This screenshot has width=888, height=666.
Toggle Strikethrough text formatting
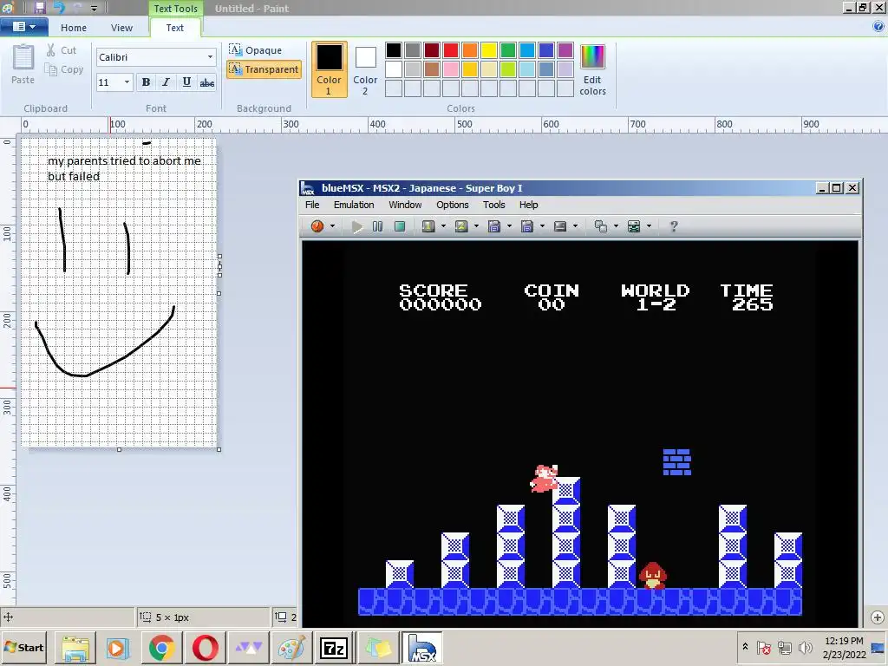pos(206,82)
